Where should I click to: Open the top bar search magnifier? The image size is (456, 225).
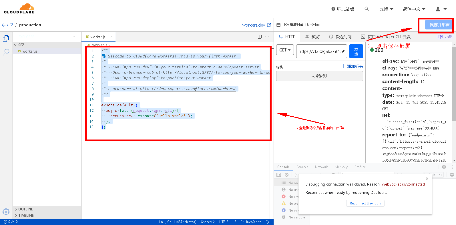click(367, 9)
